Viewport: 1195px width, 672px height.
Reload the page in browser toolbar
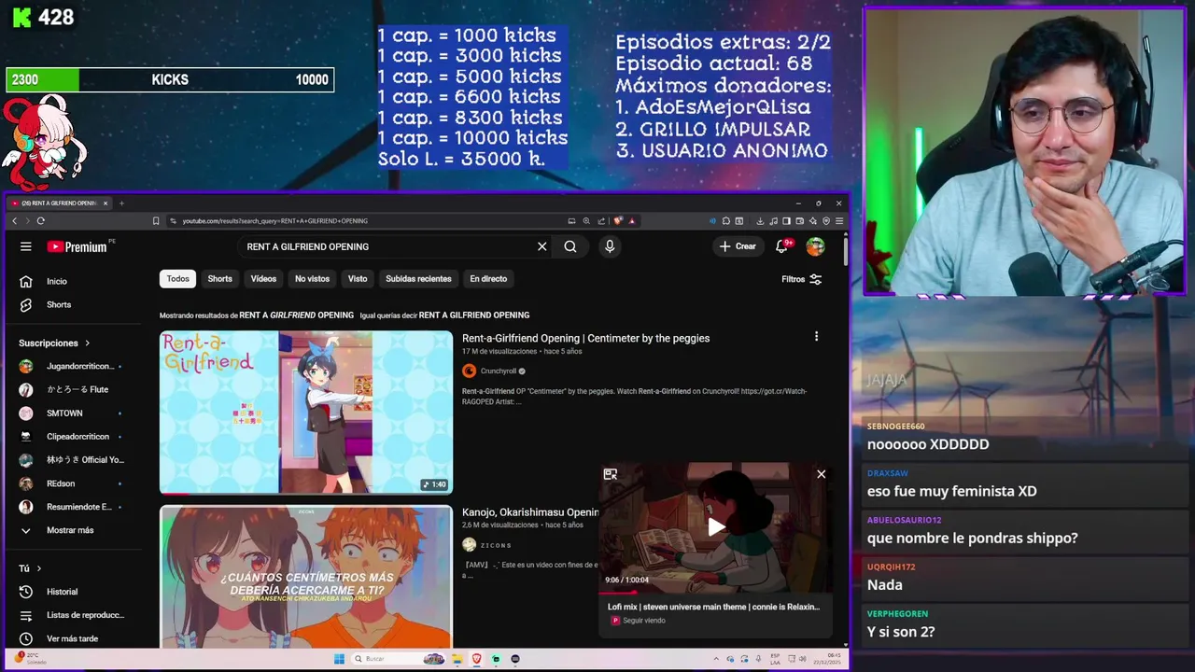click(40, 221)
